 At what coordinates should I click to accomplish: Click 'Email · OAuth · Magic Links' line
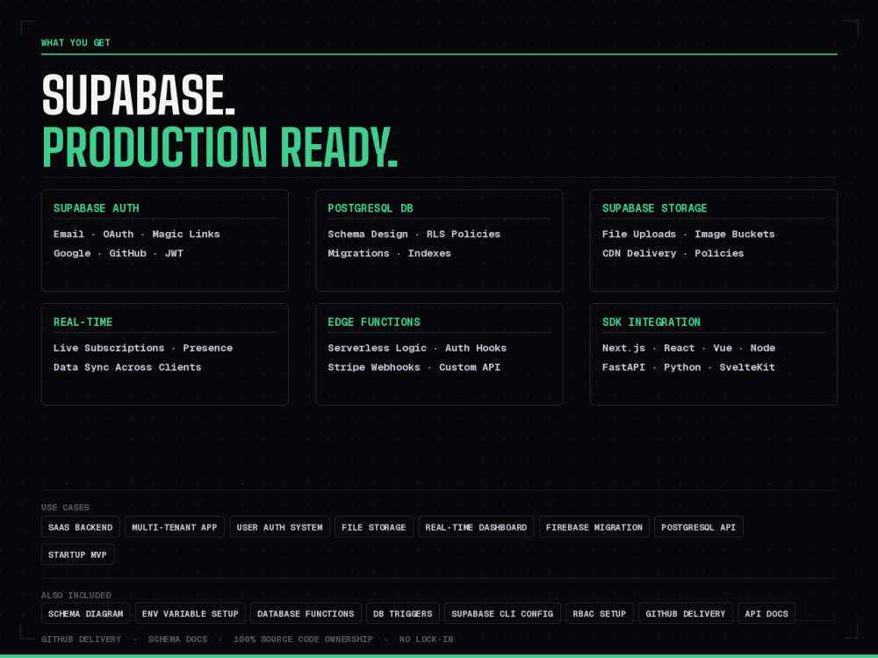coord(137,234)
